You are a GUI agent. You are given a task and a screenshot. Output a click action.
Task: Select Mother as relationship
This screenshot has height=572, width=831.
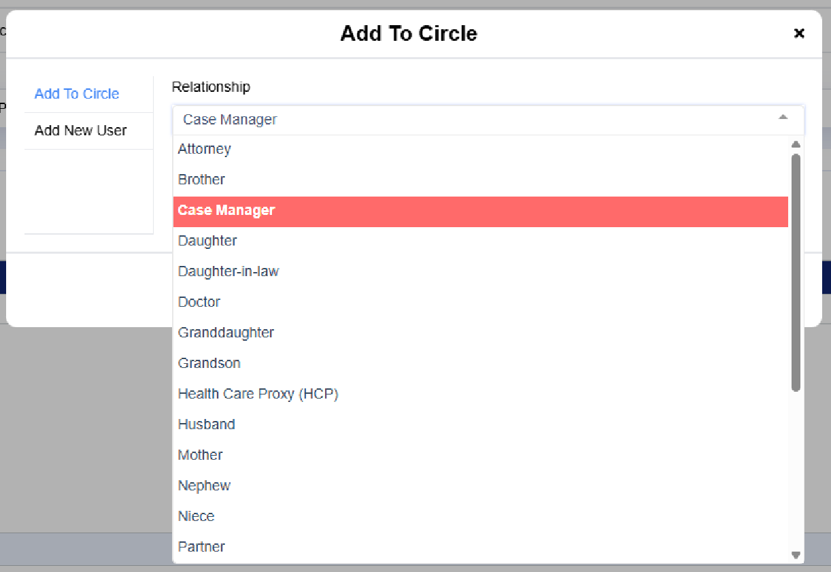200,455
